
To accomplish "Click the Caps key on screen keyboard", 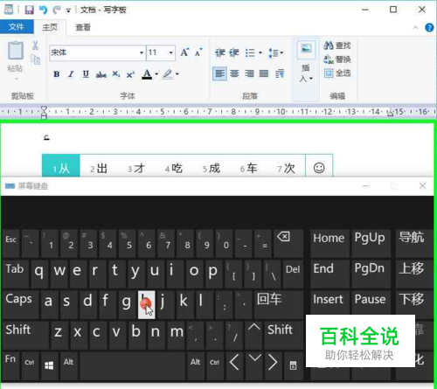I will tap(20, 304).
